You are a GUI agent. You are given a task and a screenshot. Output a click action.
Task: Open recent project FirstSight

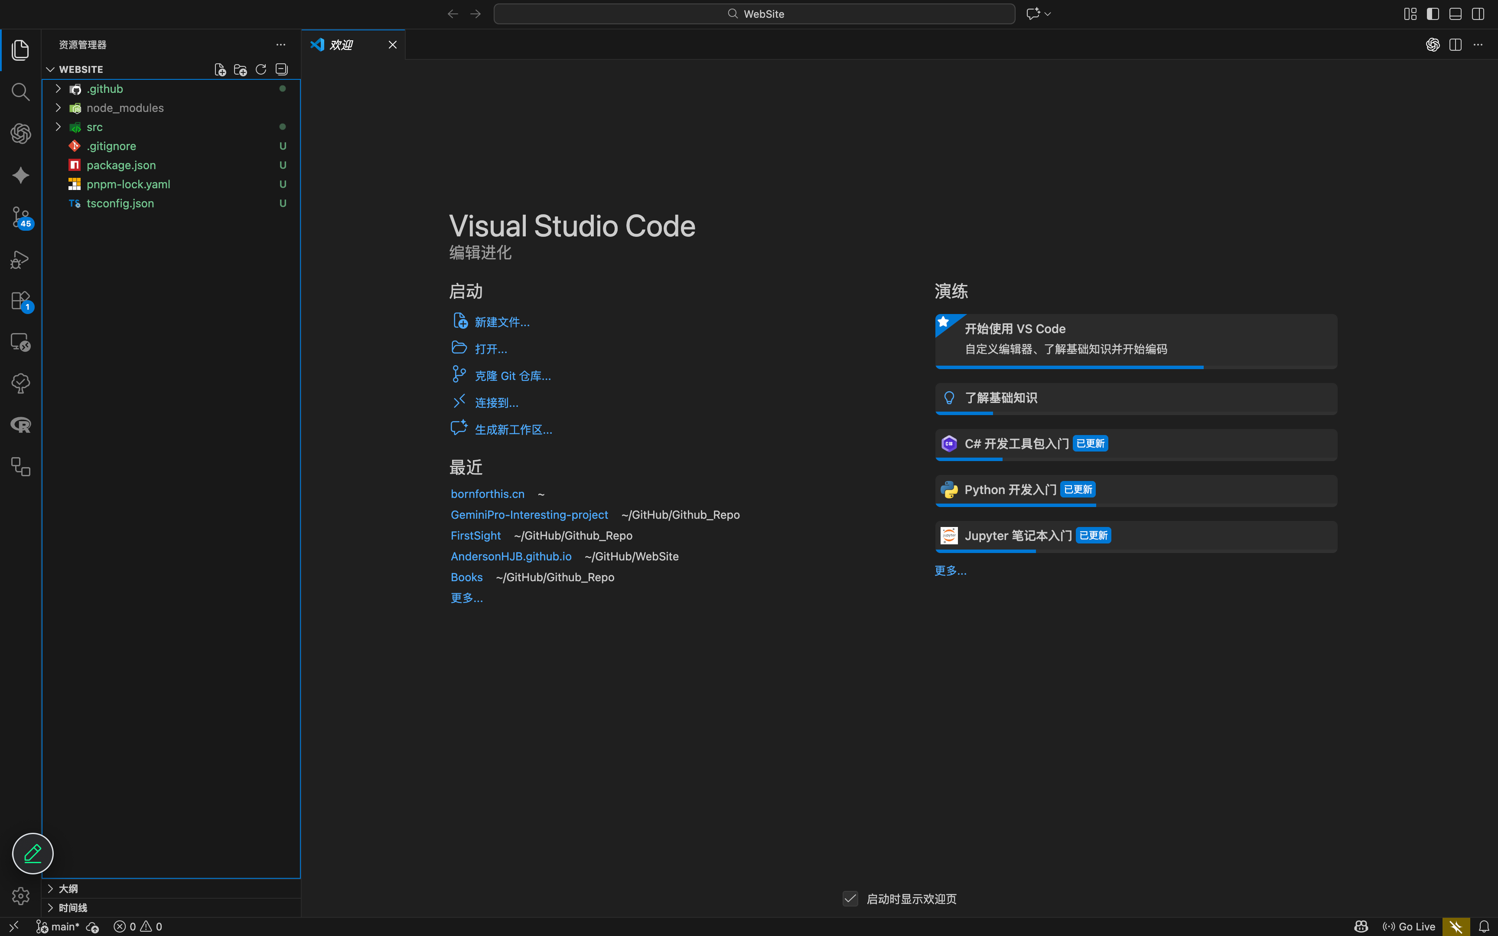click(x=475, y=536)
